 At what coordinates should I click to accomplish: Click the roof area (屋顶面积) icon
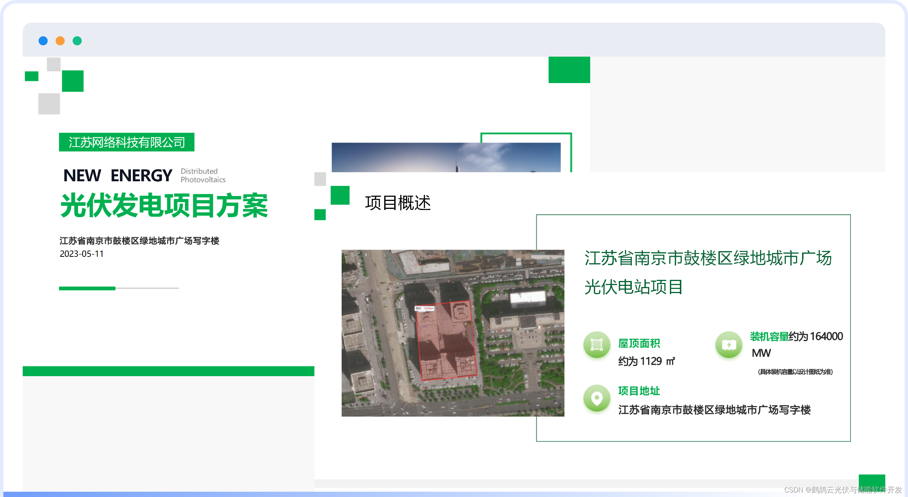point(597,344)
